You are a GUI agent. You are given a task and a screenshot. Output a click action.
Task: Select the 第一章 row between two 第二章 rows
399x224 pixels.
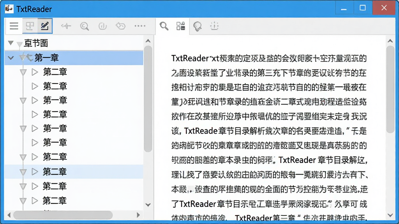tap(55, 100)
